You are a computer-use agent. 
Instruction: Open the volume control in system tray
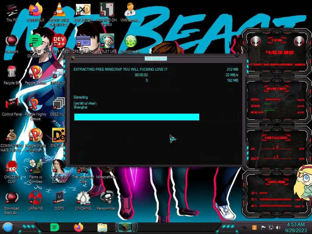(x=278, y=227)
